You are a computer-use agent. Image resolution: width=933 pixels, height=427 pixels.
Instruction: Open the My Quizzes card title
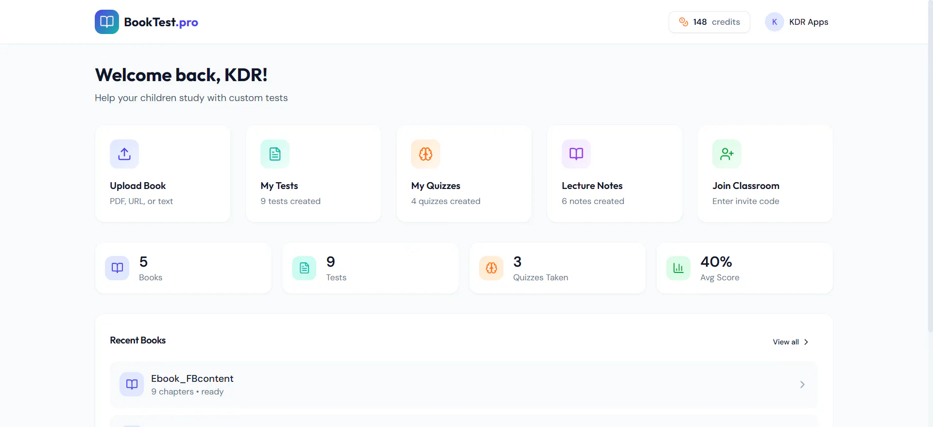pyautogui.click(x=435, y=186)
